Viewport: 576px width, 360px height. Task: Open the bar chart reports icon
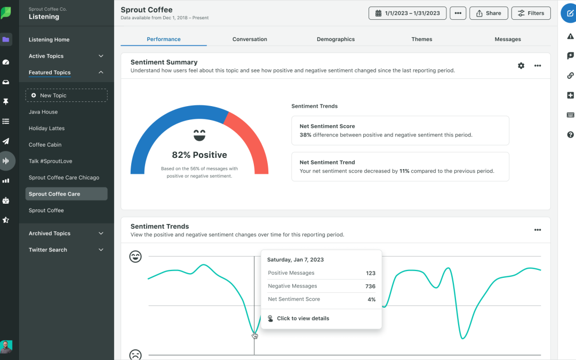pos(6,181)
